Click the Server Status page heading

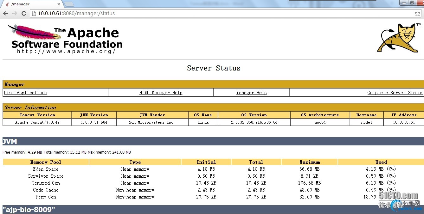click(214, 68)
